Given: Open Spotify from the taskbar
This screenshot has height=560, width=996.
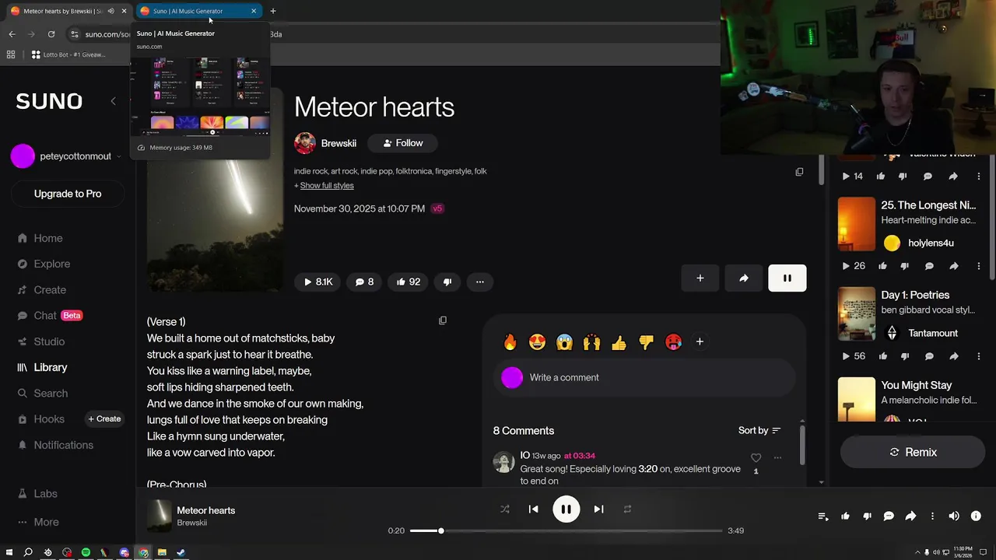Looking at the screenshot, I should click(86, 552).
